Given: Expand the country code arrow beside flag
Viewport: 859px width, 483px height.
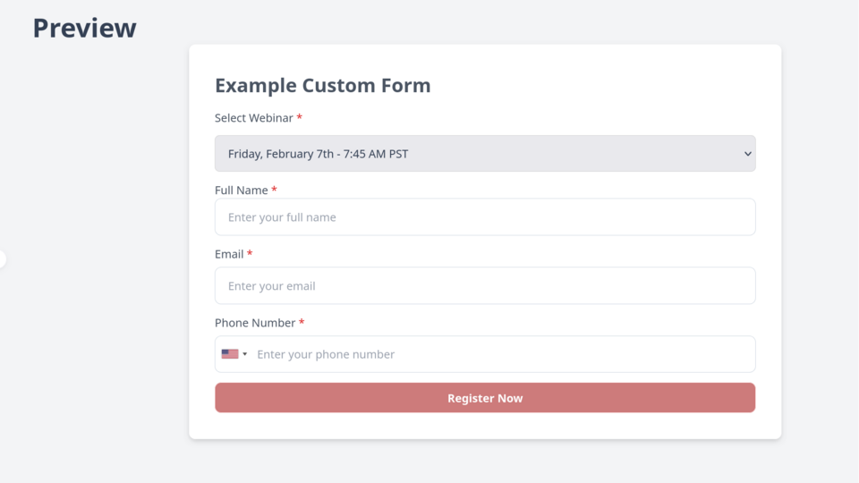Looking at the screenshot, I should click(x=245, y=354).
